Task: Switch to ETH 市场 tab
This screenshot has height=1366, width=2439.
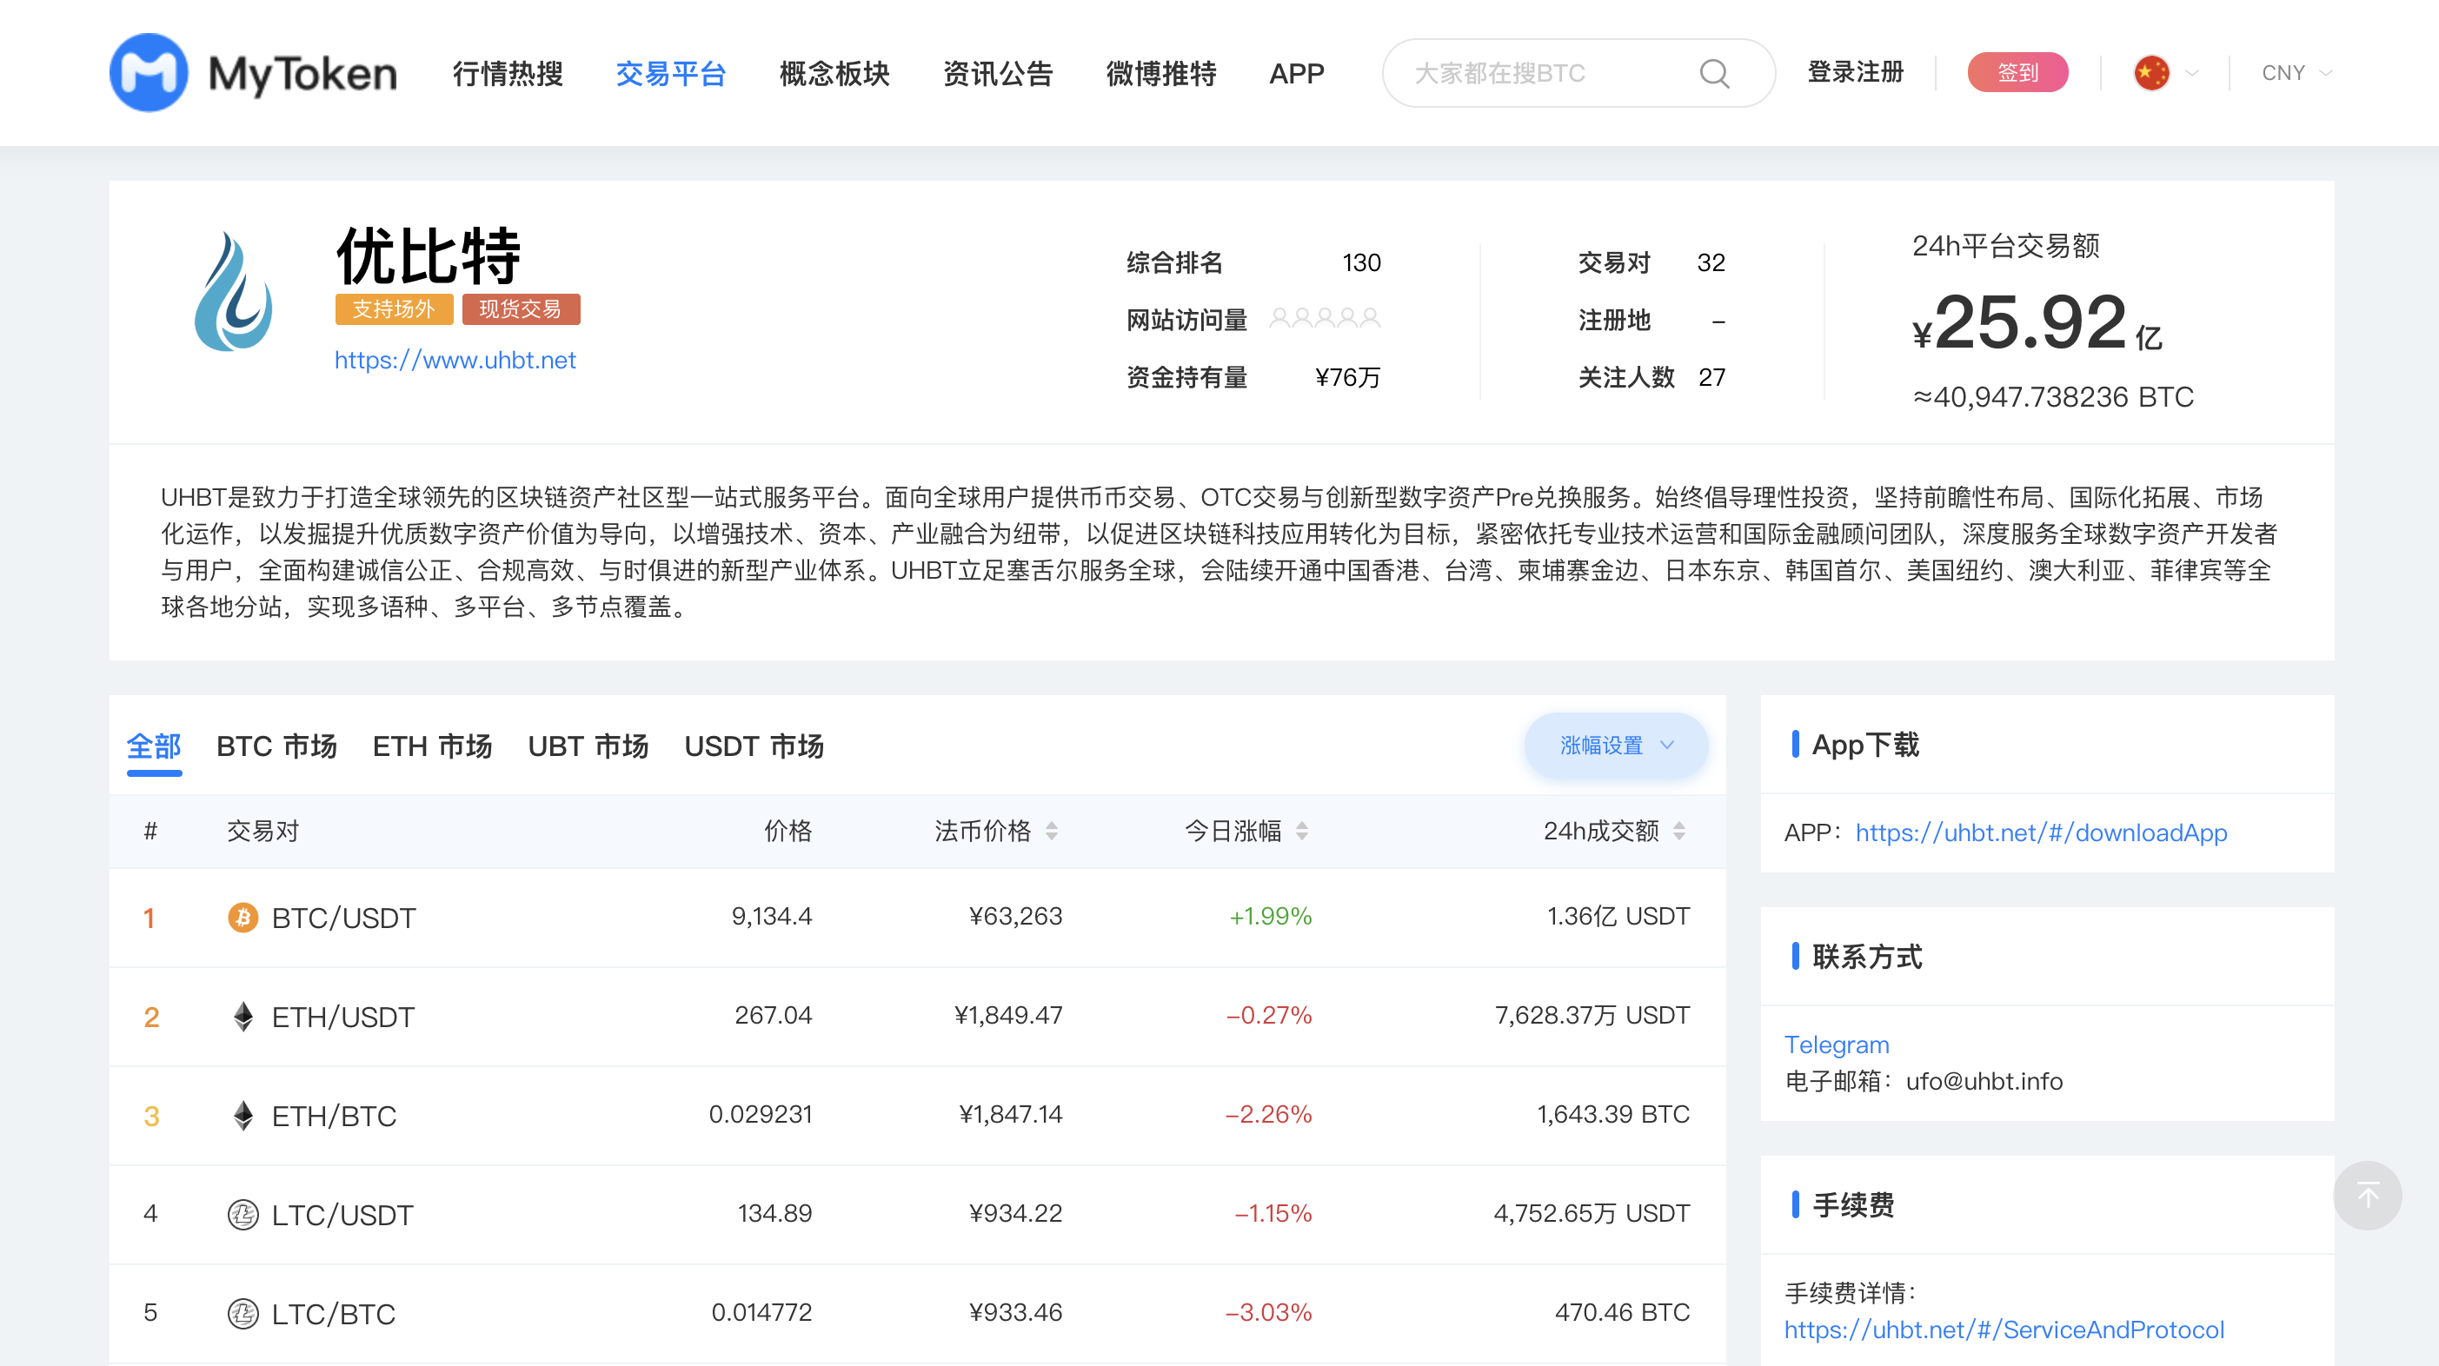Action: tap(433, 746)
